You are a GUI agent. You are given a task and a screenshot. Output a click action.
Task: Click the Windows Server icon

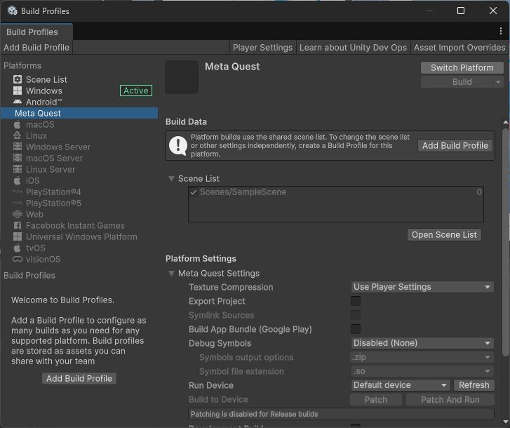[x=18, y=147]
